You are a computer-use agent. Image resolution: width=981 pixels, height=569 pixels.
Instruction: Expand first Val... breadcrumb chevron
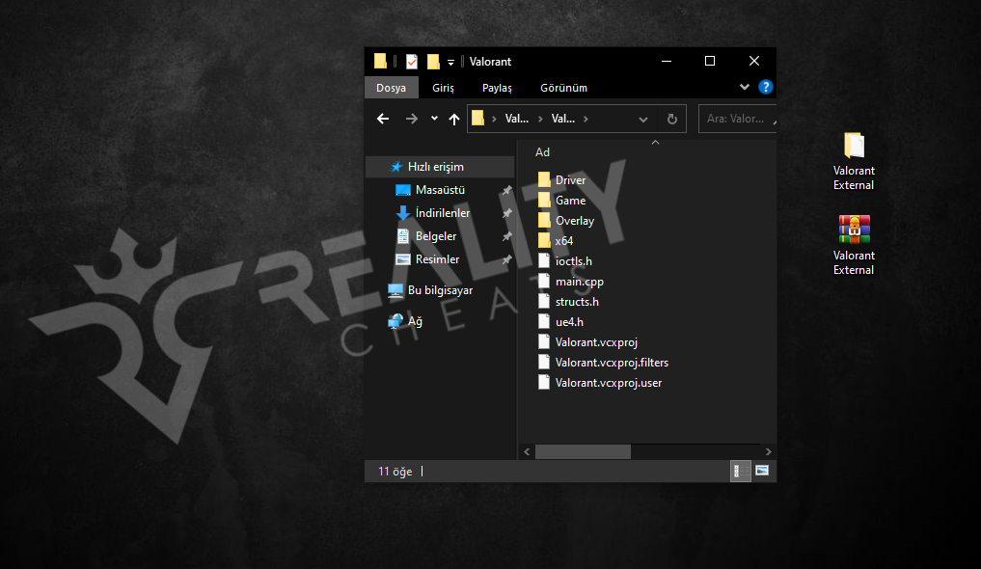pos(540,119)
